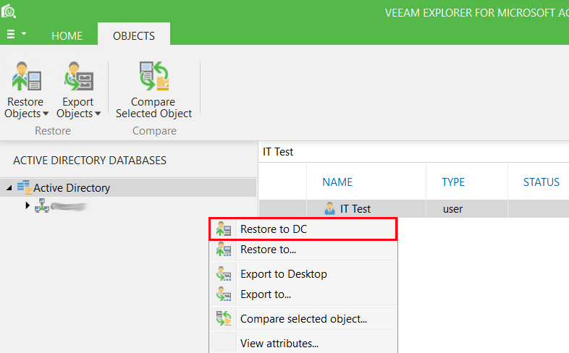Sort by the NAME column header

(337, 182)
